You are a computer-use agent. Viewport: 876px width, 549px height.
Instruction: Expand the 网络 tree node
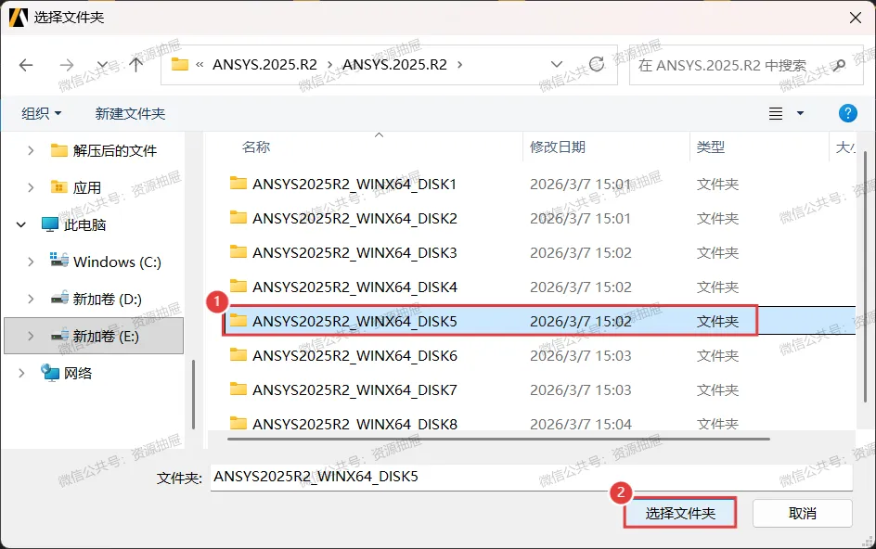[21, 373]
